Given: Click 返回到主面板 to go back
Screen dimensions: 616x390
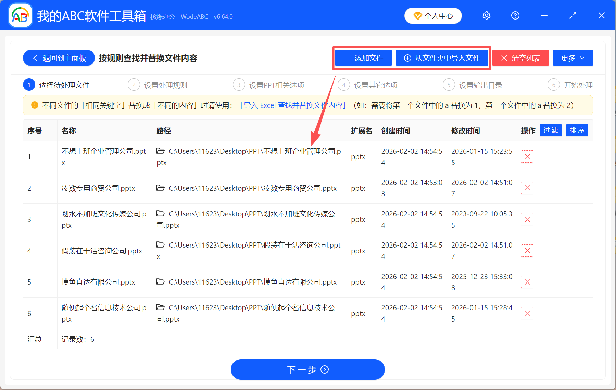Looking at the screenshot, I should 59,58.
